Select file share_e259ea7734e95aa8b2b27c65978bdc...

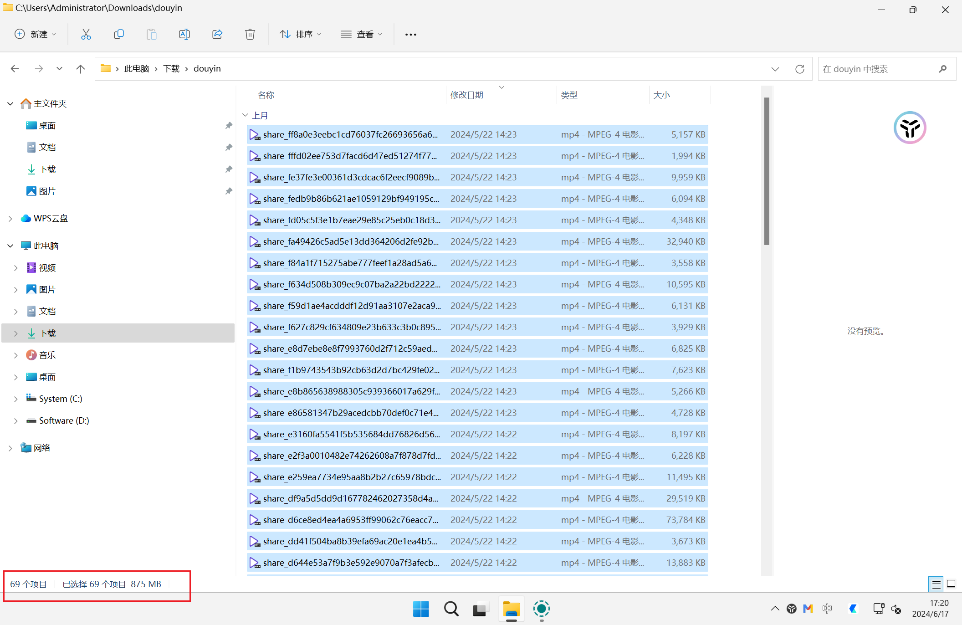pyautogui.click(x=477, y=477)
